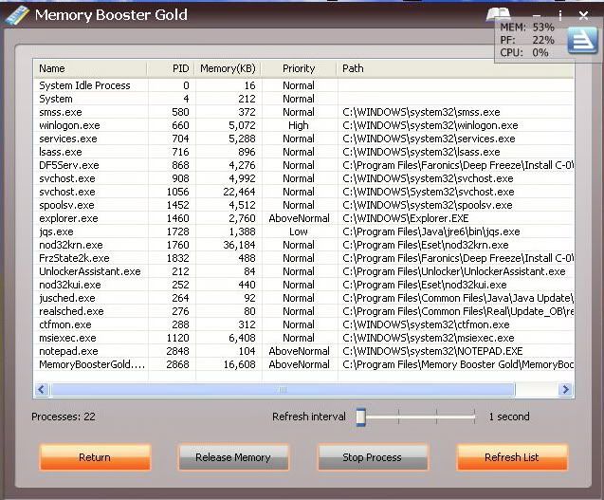Select the smss.exe process name
This screenshot has width=604, height=500.
coord(61,112)
